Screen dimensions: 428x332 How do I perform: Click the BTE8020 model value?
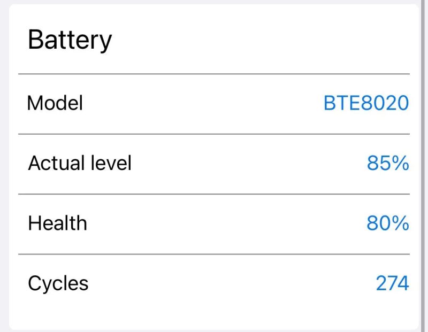point(366,103)
